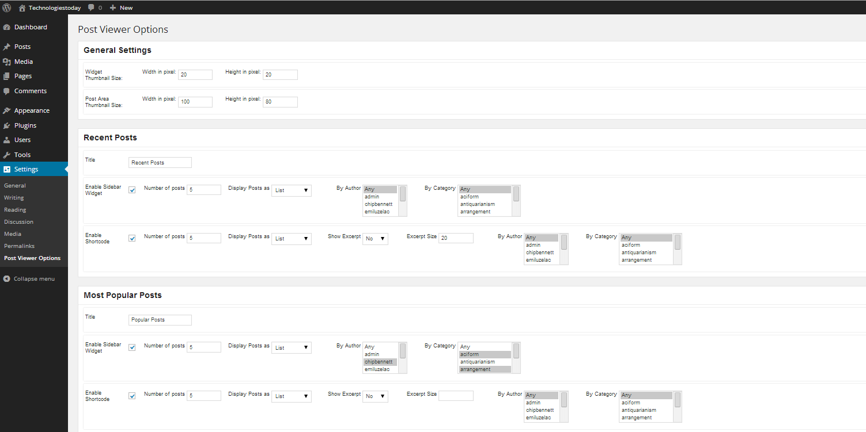Click the Widget Thumbnail Width in pixel field
The image size is (866, 432).
[195, 75]
